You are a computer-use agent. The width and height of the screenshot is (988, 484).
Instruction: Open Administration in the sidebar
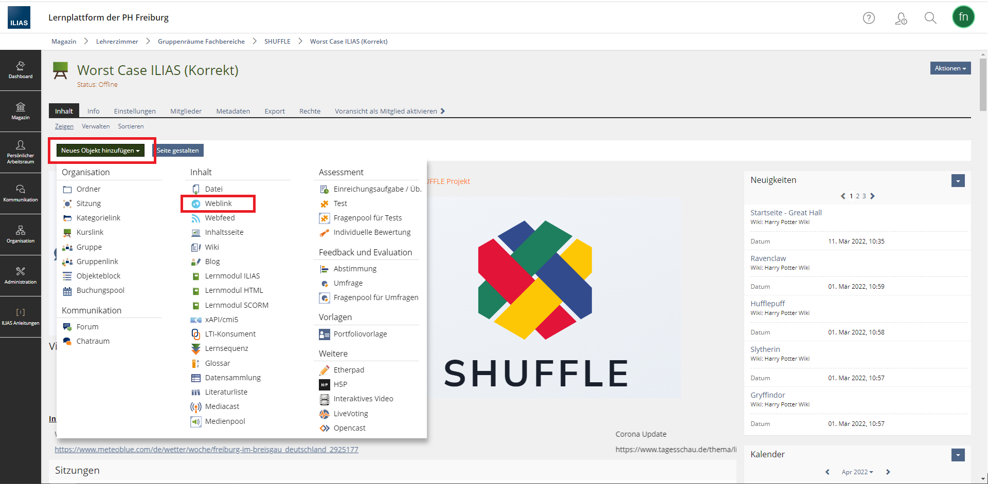[x=21, y=275]
